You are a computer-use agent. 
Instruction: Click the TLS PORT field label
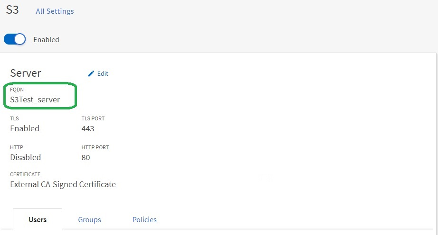pyautogui.click(x=93, y=118)
